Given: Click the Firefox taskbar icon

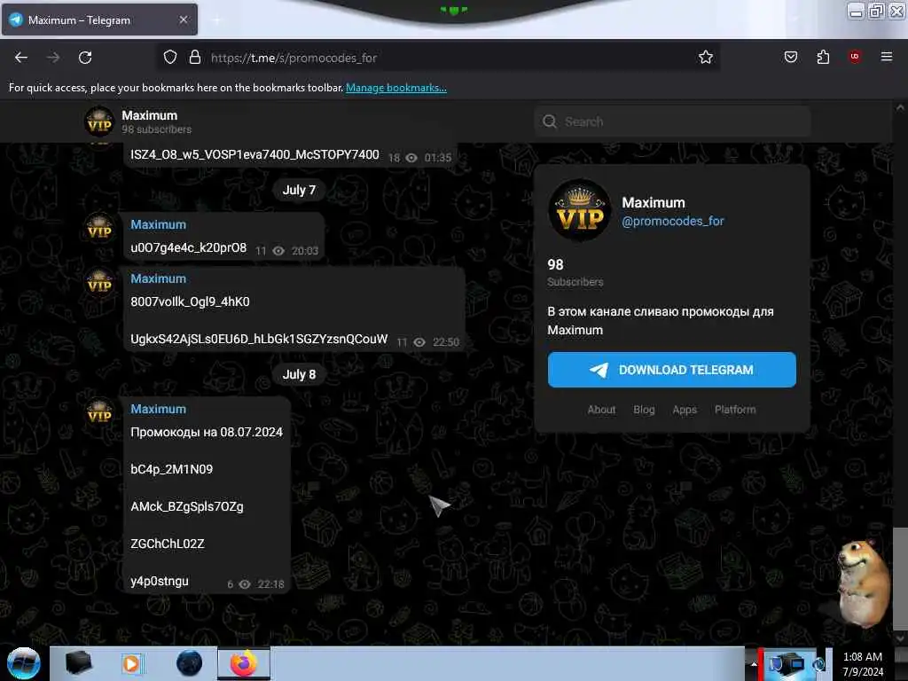Looking at the screenshot, I should (x=244, y=663).
